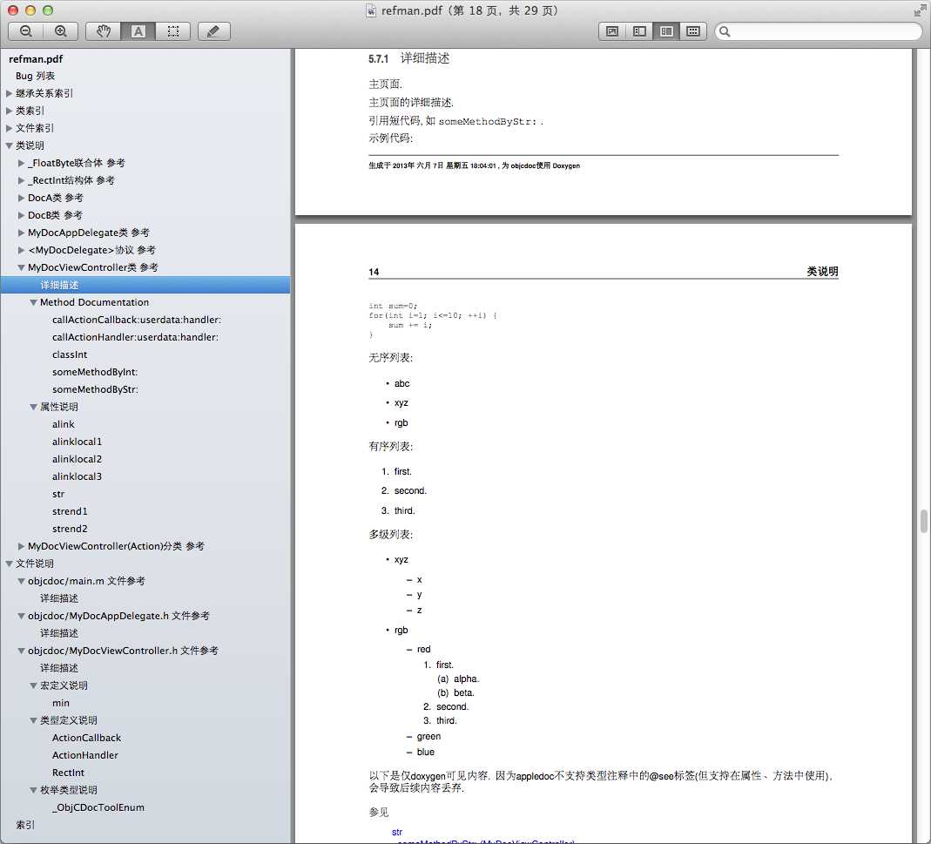Go to callActionHandler:userdata:handler: entry
The image size is (931, 844).
tap(135, 337)
